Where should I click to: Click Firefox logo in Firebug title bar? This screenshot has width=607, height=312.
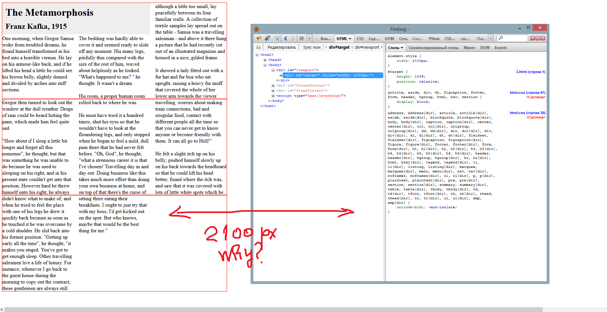(257, 29)
